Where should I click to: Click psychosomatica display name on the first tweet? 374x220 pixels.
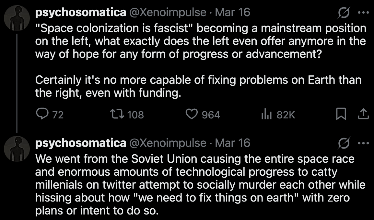[x=80, y=13]
